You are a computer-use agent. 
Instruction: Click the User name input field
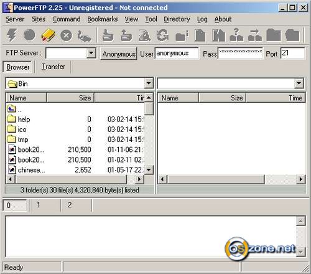[177, 54]
